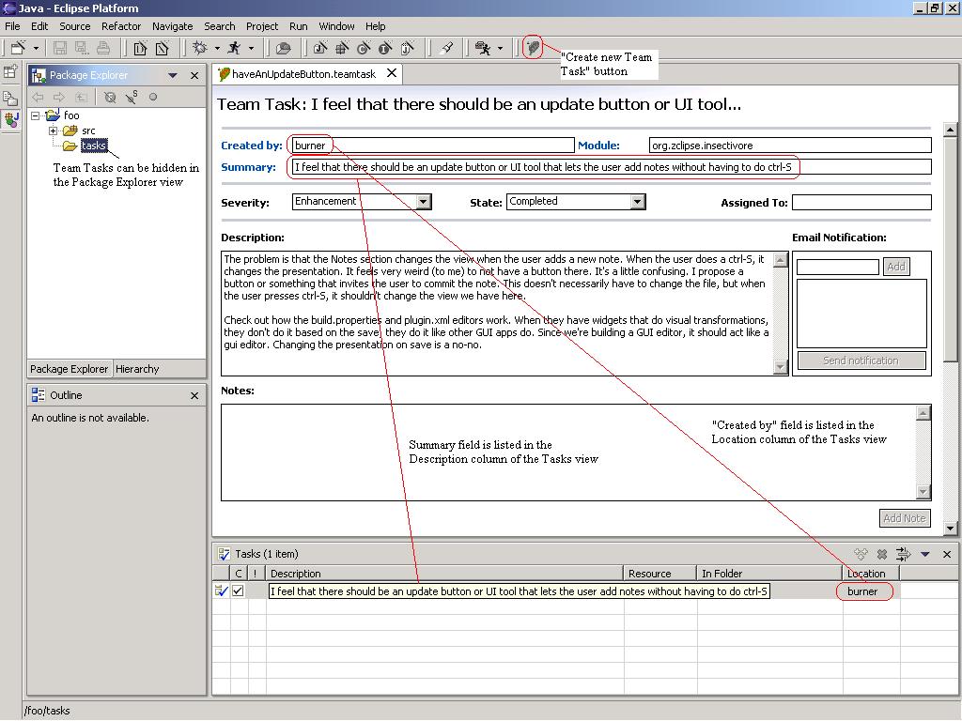The height and width of the screenshot is (721, 962).
Task: Switch to the Java perspective icon
Action: 11,119
